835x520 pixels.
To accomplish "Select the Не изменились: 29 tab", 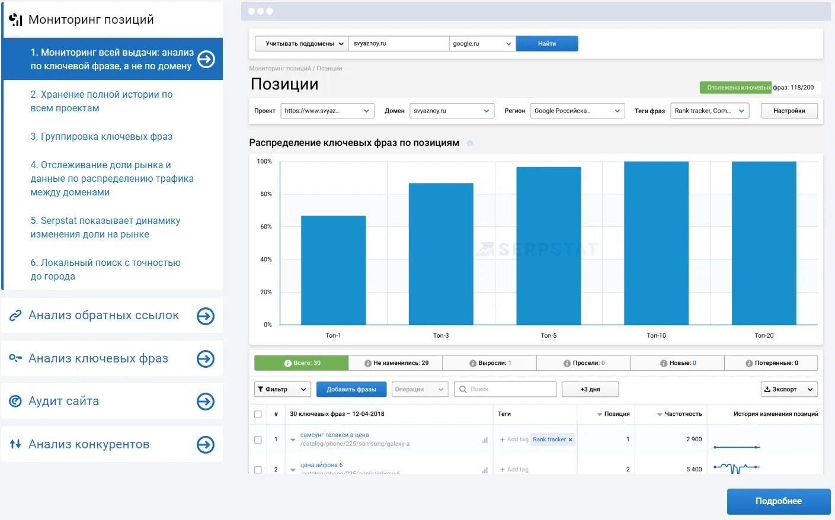I will tap(396, 363).
